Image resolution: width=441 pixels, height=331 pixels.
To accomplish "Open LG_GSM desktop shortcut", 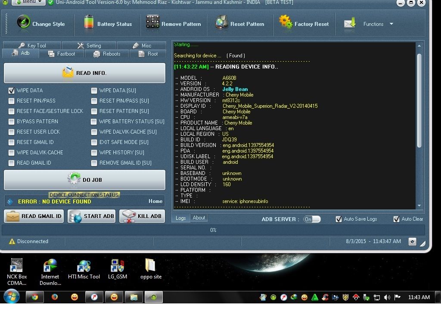I will point(118,269).
